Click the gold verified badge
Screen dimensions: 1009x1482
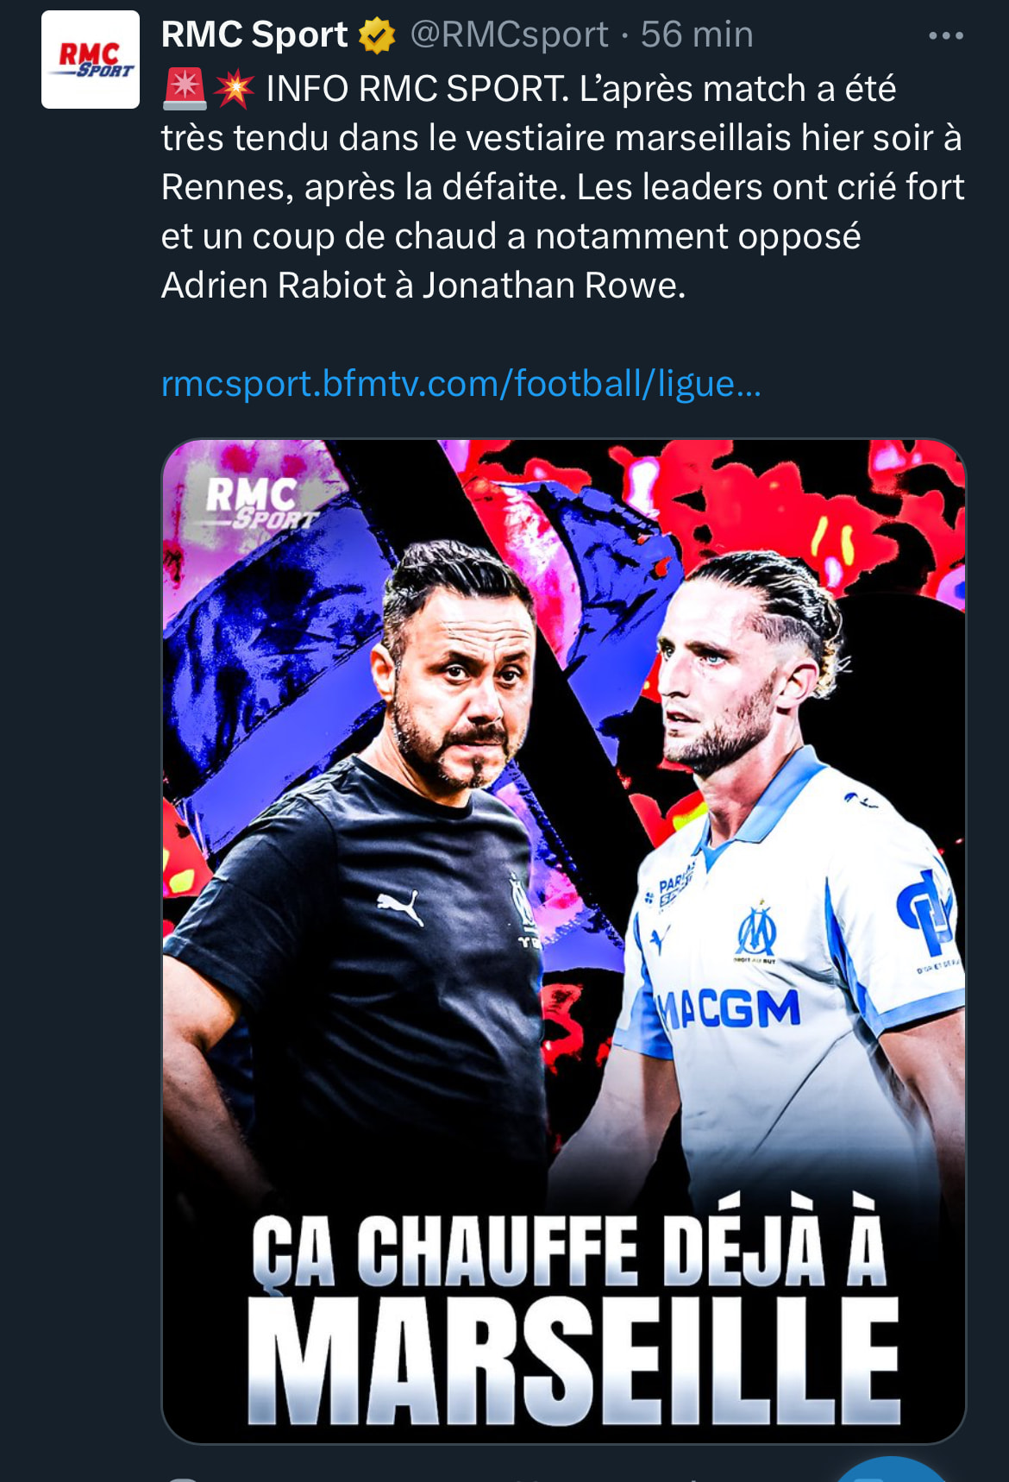tap(377, 35)
